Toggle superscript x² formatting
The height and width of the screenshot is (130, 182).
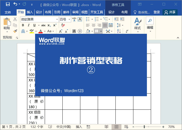click(x=55, y=25)
